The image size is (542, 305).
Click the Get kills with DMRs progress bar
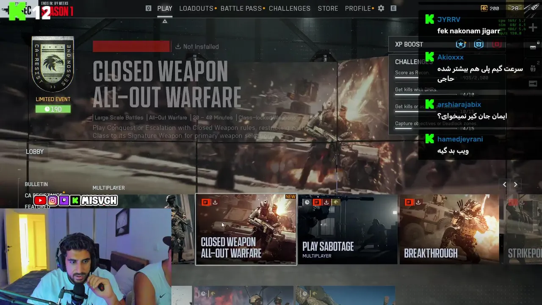pyautogui.click(x=426, y=94)
